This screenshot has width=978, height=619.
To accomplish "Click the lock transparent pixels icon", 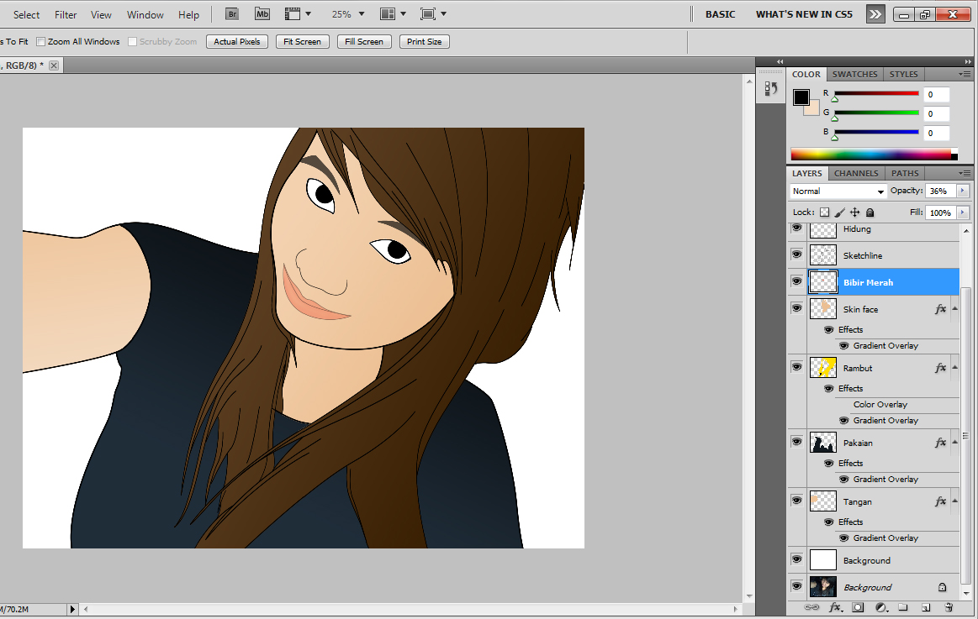I will [824, 213].
